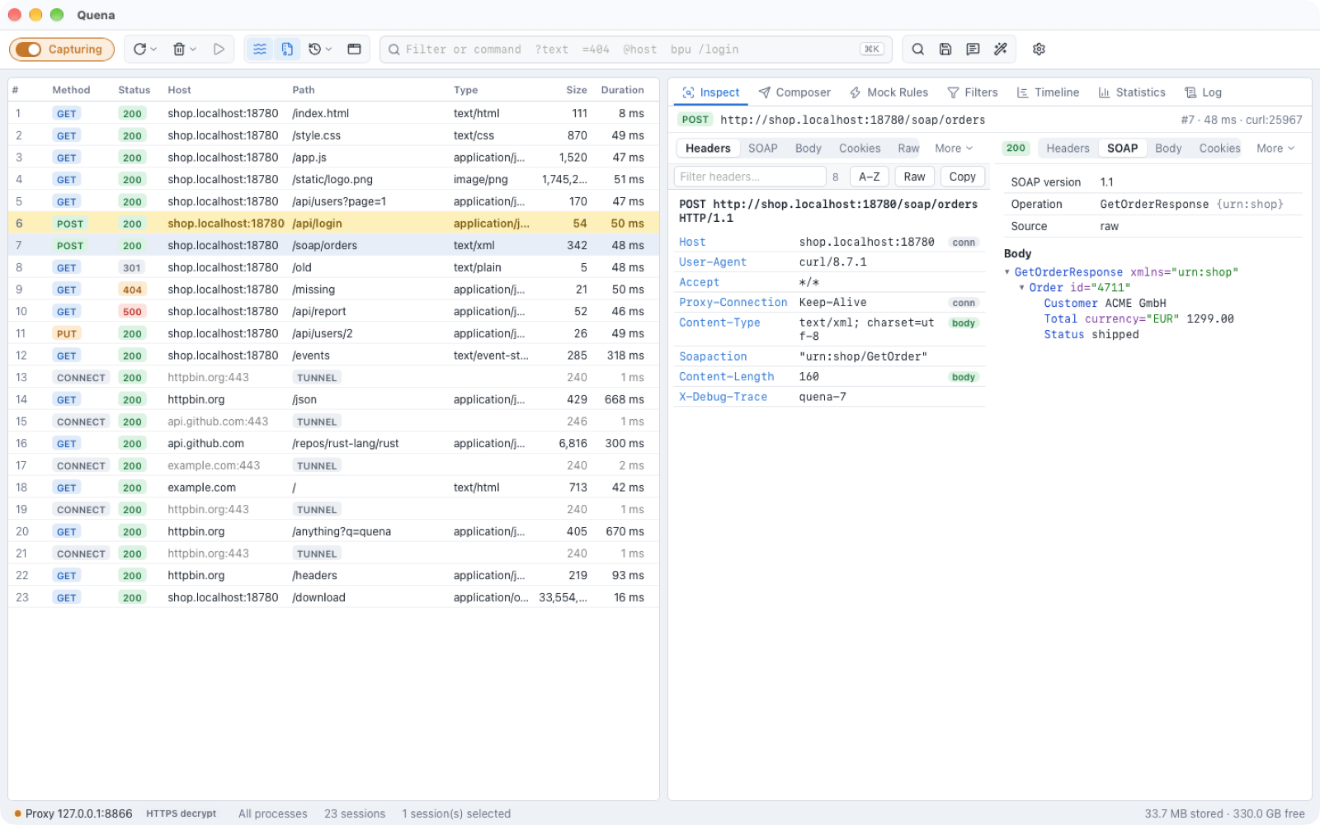Open the Statistics tab
The height and width of the screenshot is (825, 1320).
click(x=1132, y=92)
